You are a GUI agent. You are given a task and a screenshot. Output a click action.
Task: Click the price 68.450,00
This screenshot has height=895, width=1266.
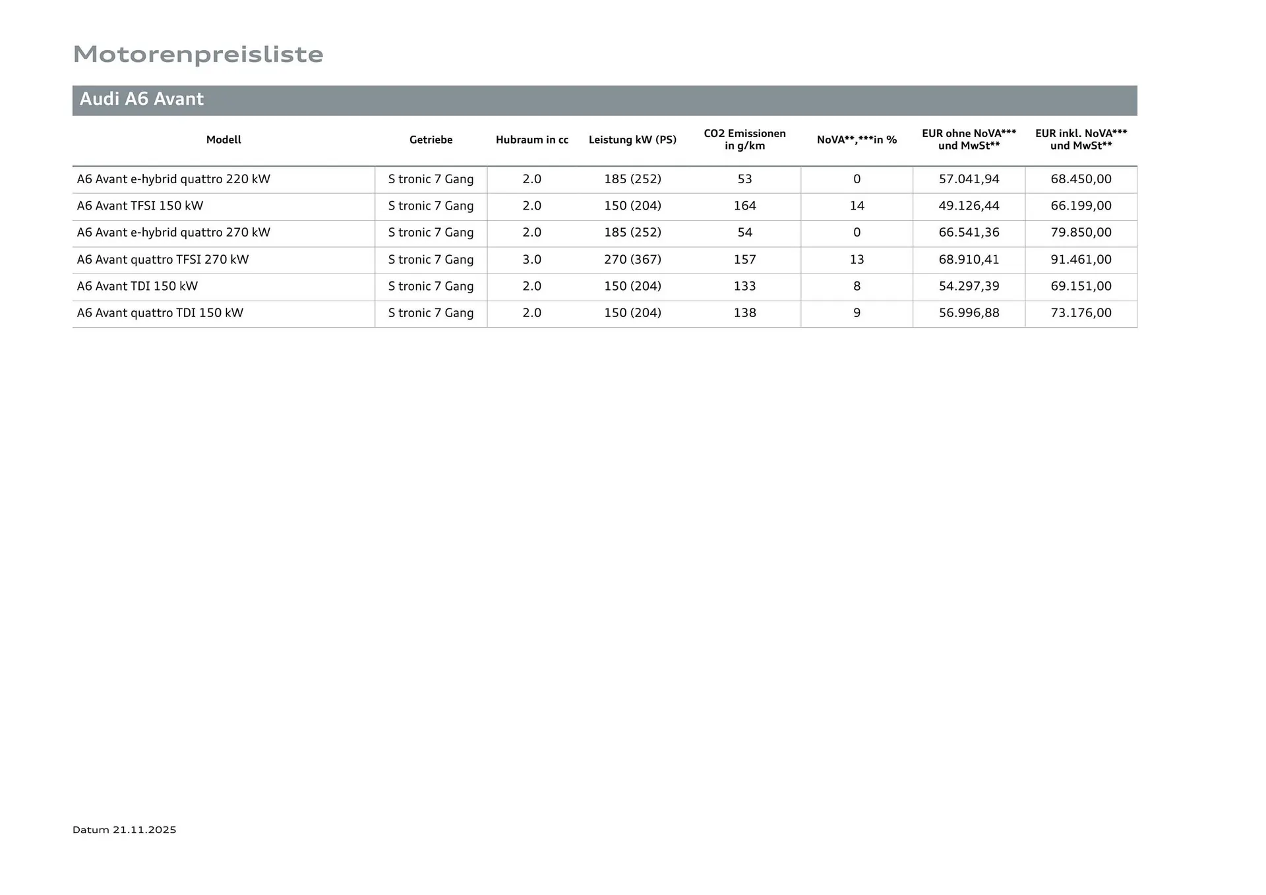1081,179
